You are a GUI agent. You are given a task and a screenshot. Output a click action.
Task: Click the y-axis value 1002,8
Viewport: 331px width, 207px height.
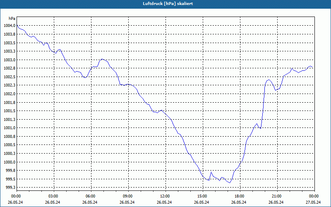tap(10, 68)
